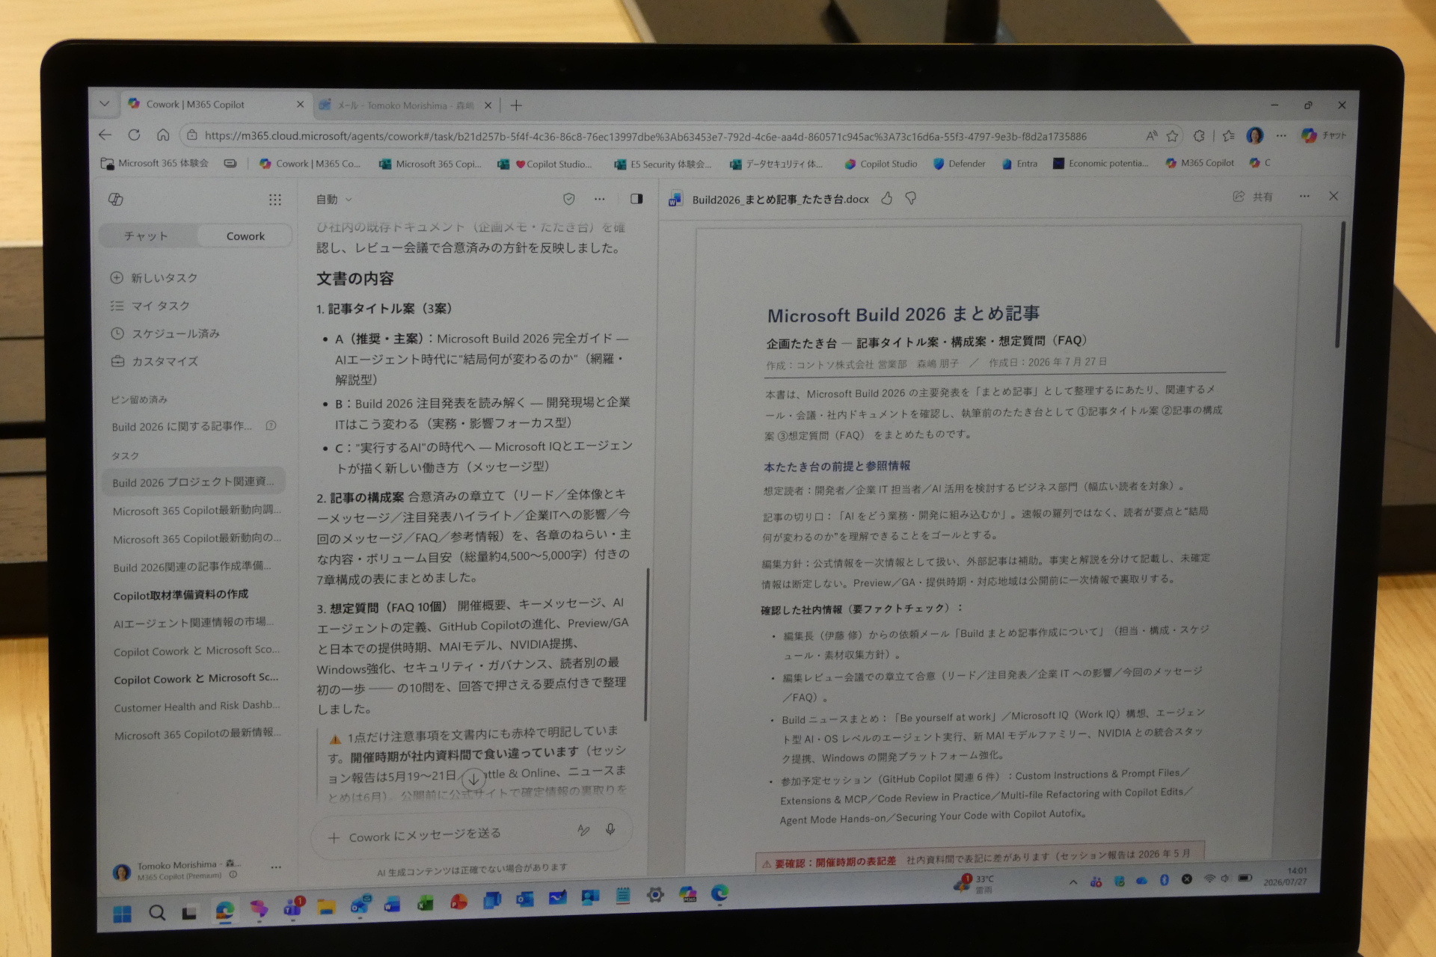Screen dimensions: 1436x957
Task: Click the chat pane vertical scrollbar
Action: click(x=647, y=643)
